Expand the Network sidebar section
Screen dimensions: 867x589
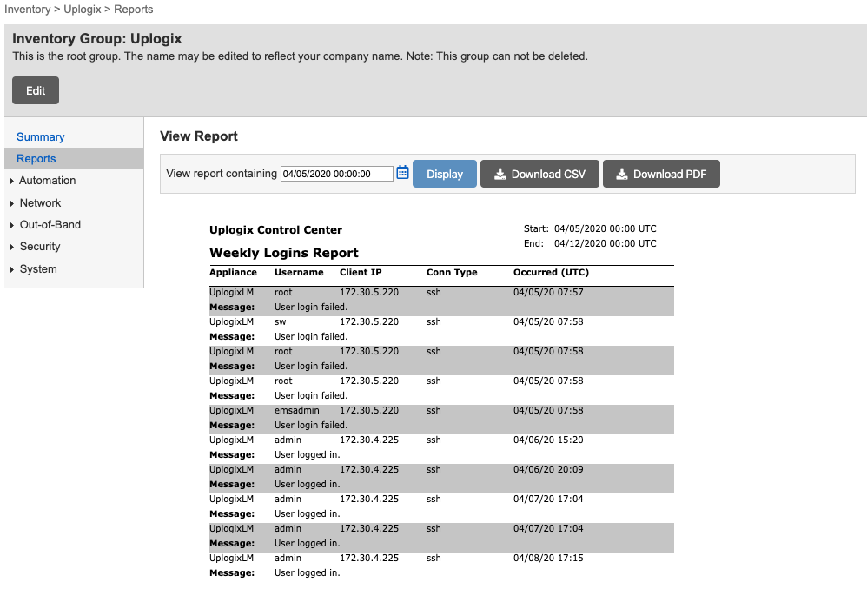[39, 202]
